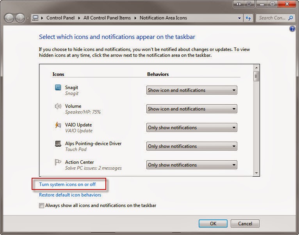The image size is (299, 235).
Task: Click the italic 'Snagit' description text
Action: (x=72, y=93)
